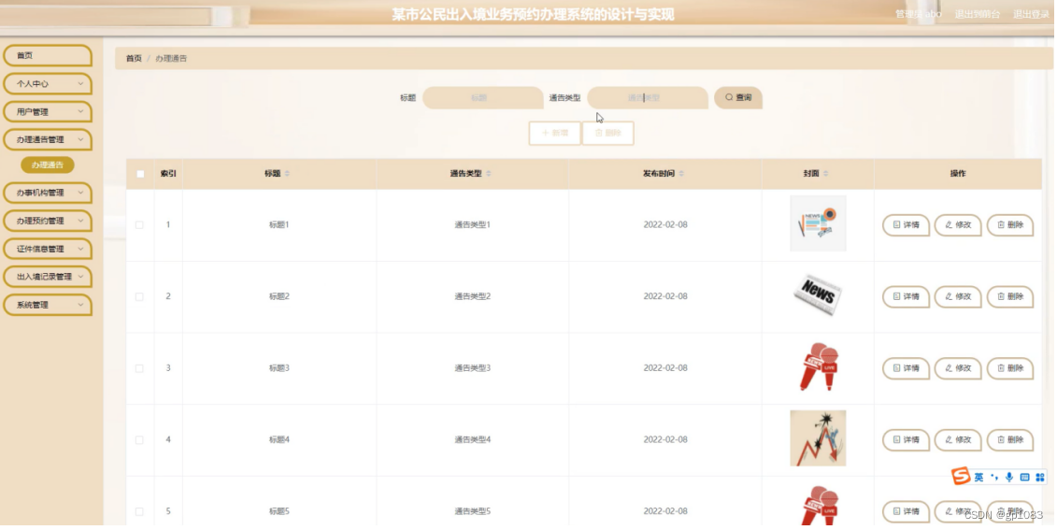Image resolution: width=1057 pixels, height=530 pixels.
Task: View 详情 for row 标题5
Action: [906, 511]
